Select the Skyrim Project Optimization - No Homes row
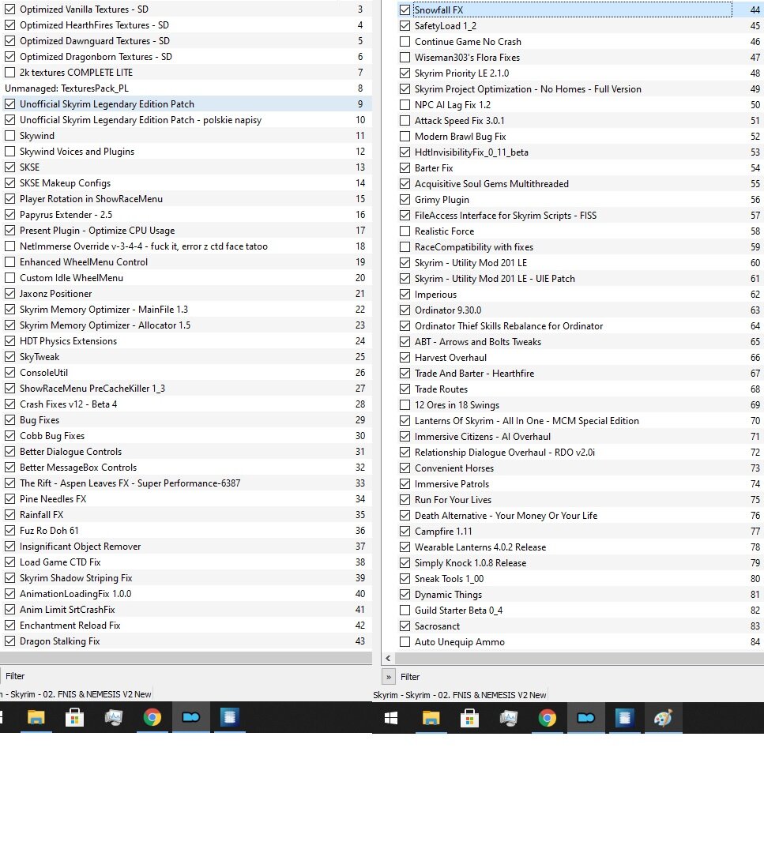764x853 pixels. pos(580,88)
